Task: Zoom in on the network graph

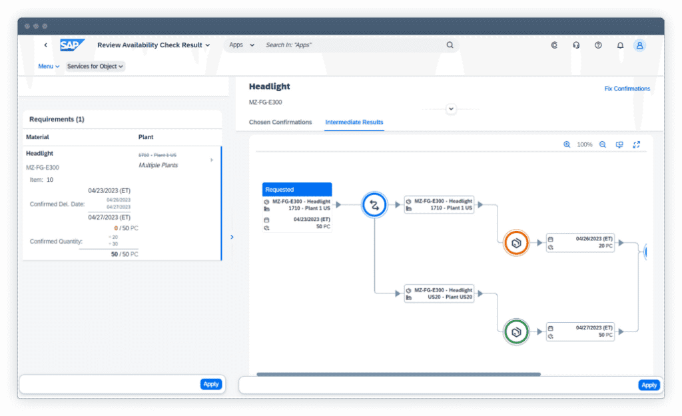Action: (567, 144)
